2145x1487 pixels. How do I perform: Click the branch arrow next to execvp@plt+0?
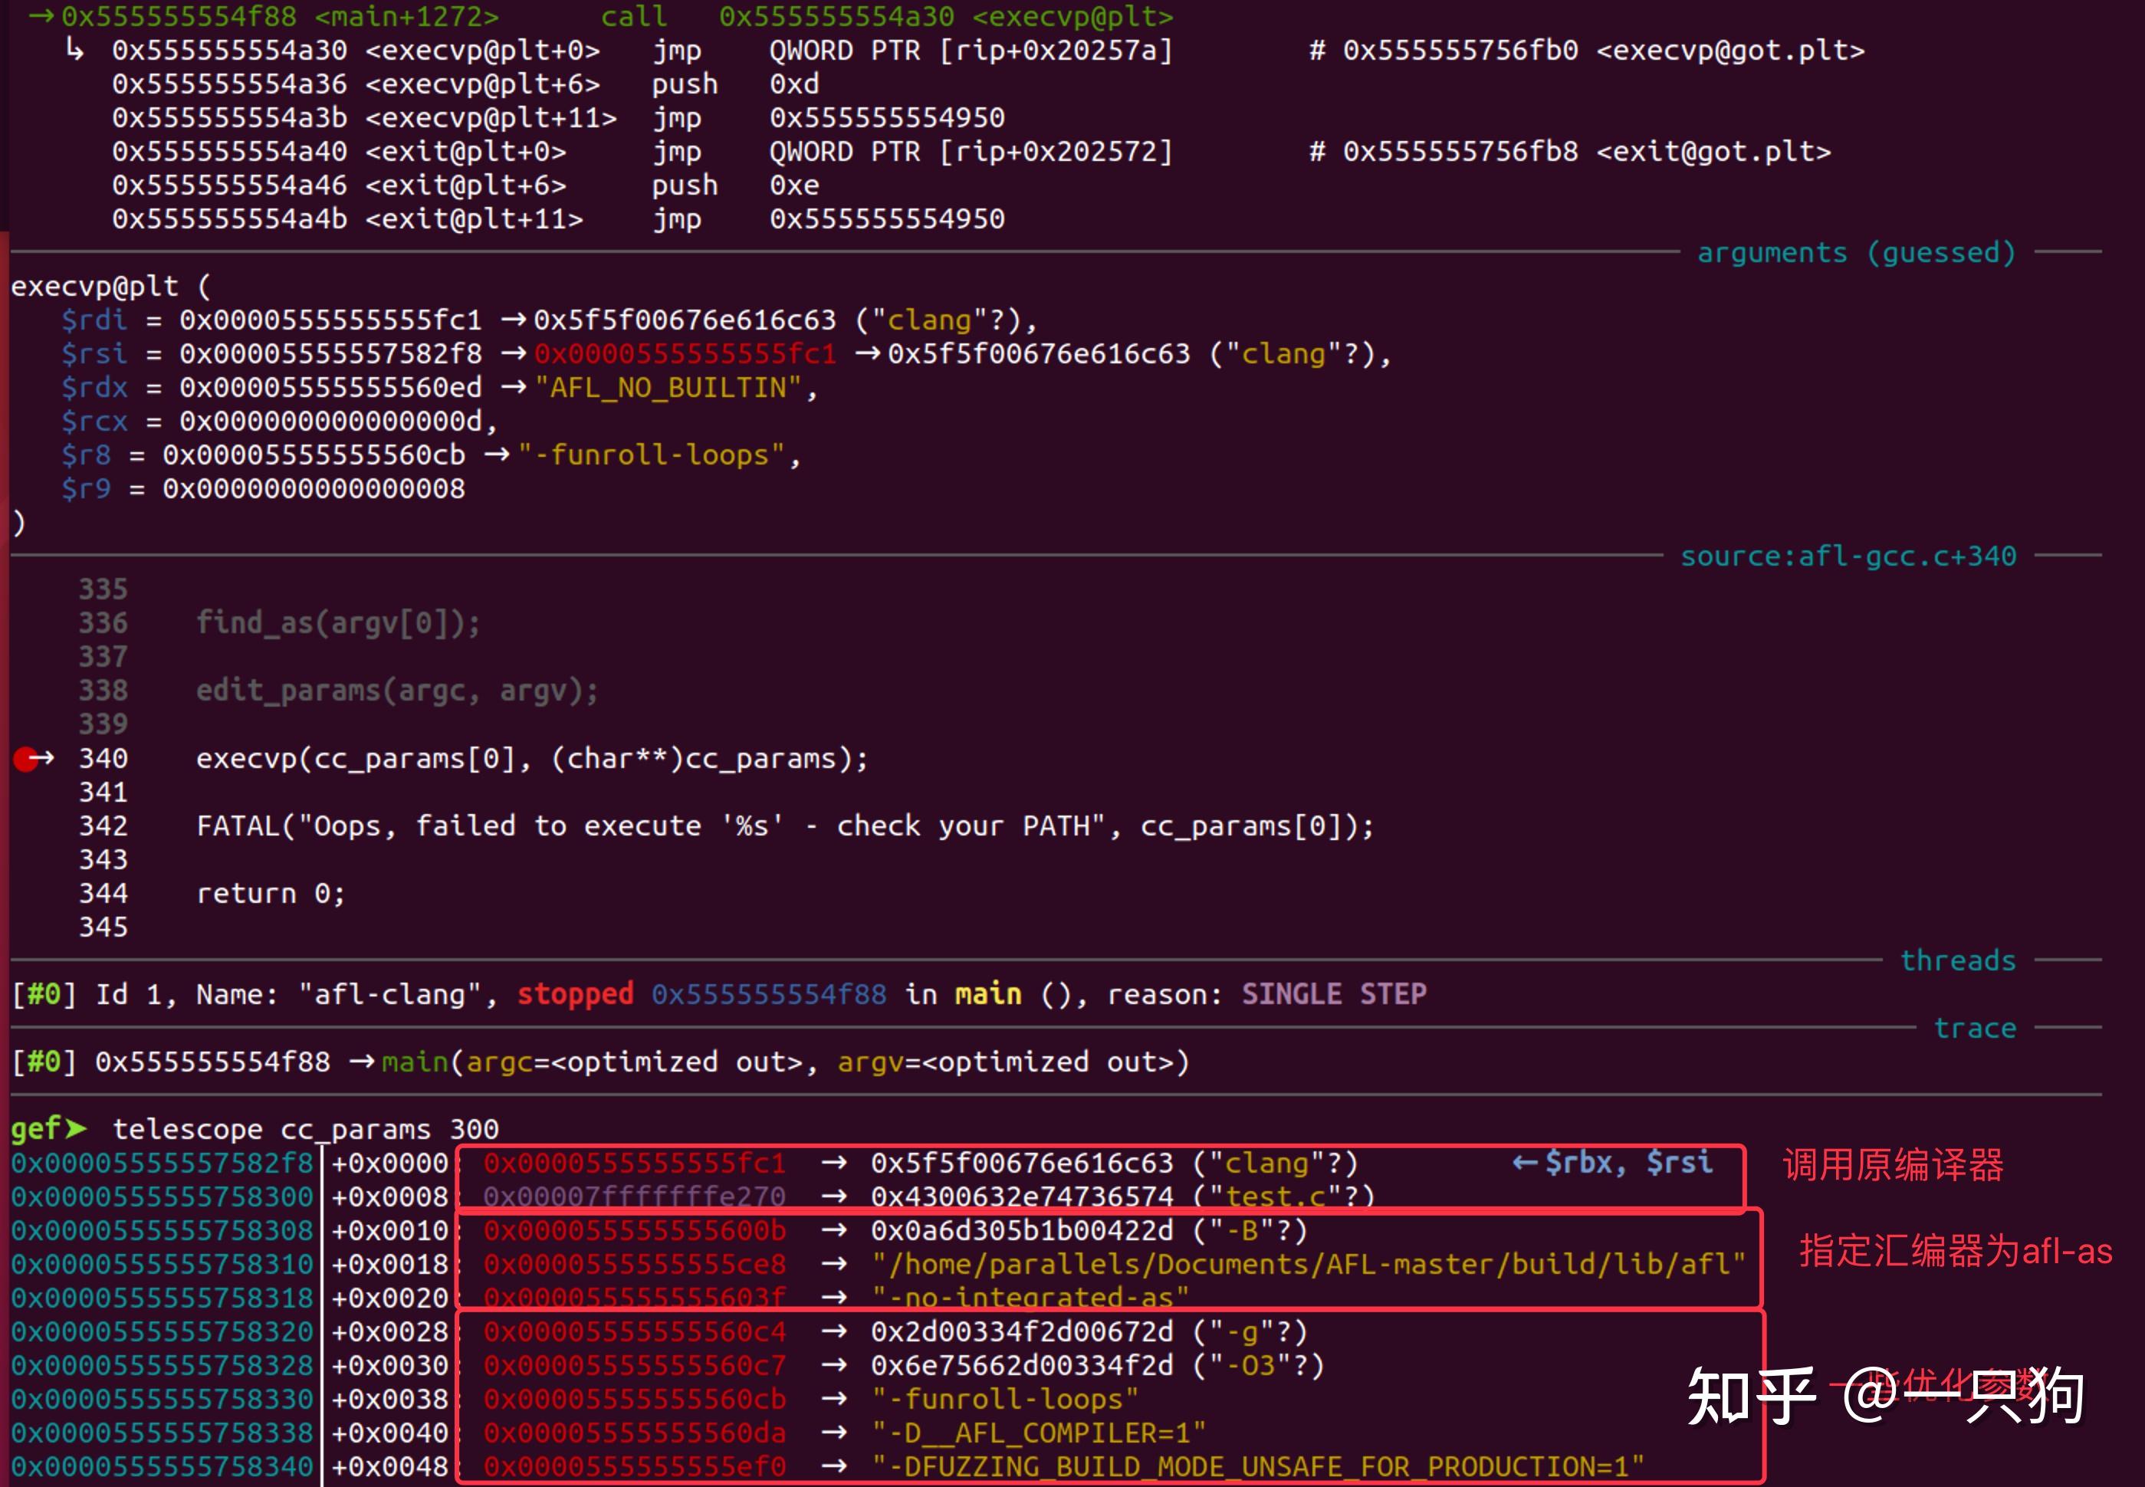coord(74,49)
